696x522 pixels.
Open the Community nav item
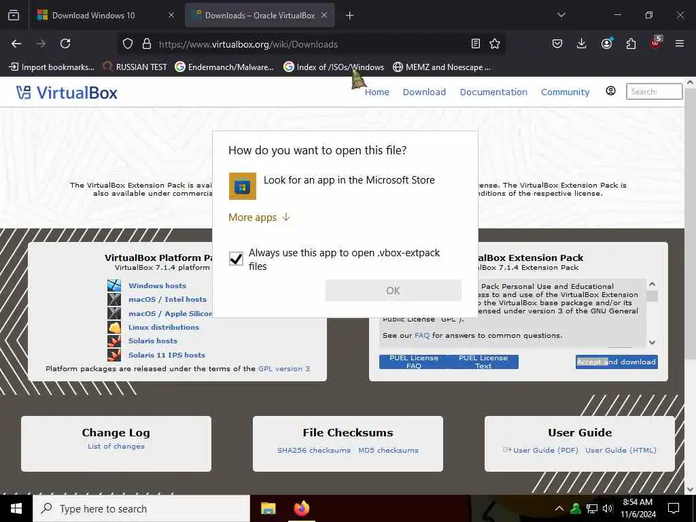(565, 92)
